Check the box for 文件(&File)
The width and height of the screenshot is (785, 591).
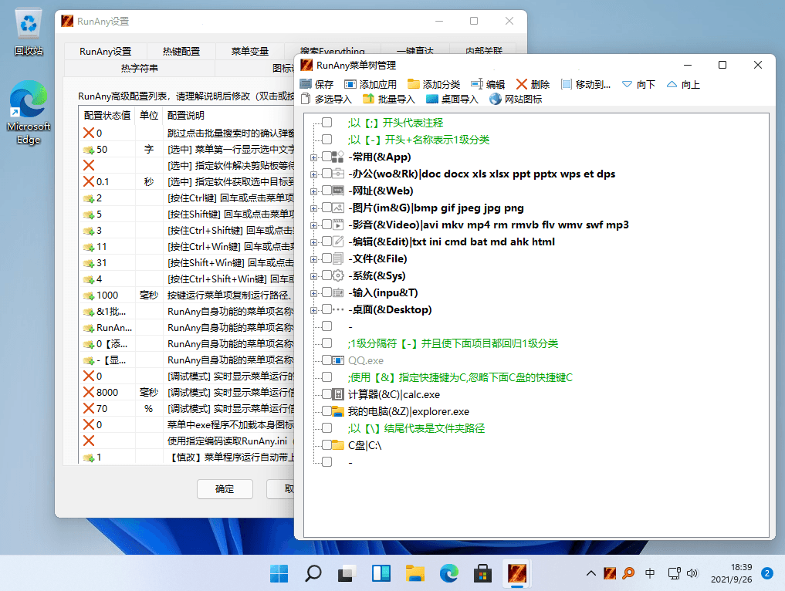click(x=327, y=258)
